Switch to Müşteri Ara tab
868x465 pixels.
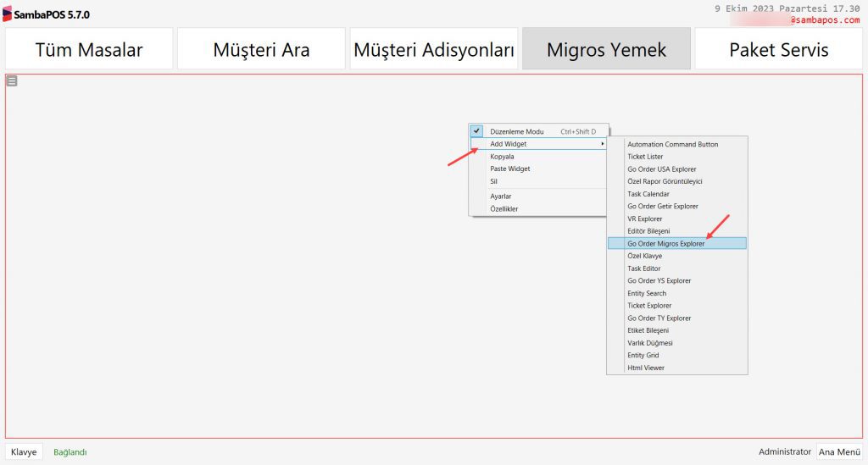(261, 49)
